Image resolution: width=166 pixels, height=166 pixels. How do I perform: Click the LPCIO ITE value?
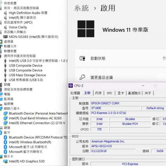pyautogui.click(x=100, y=129)
